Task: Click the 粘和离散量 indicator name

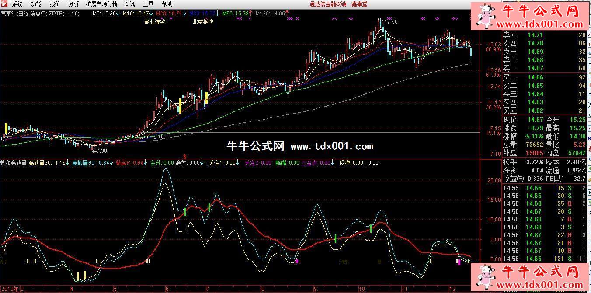Action: point(14,163)
